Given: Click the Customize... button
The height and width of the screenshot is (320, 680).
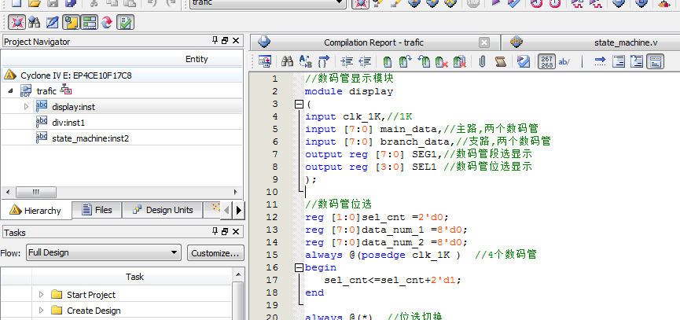Looking at the screenshot, I should click(x=215, y=253).
